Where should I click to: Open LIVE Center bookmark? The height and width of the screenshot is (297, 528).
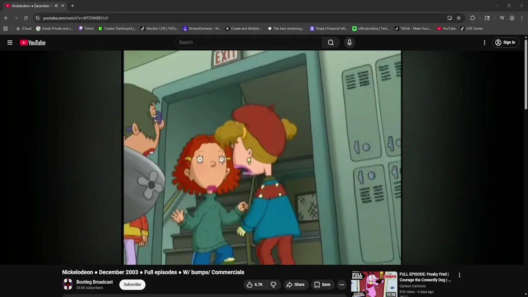[471, 28]
